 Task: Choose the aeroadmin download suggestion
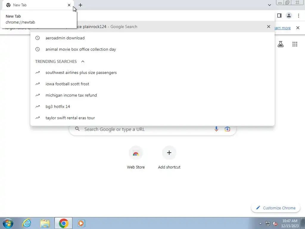[152, 38]
